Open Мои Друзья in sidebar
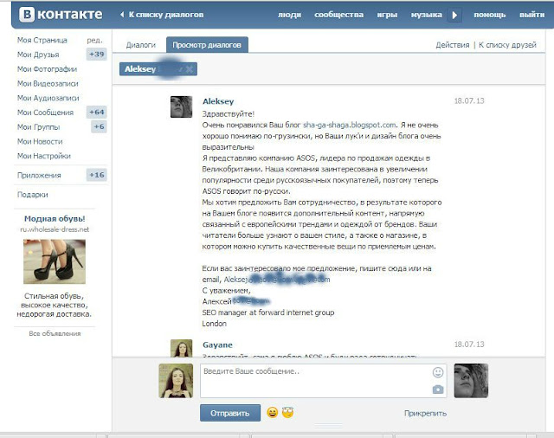Image resolution: width=554 pixels, height=438 pixels. [38, 55]
